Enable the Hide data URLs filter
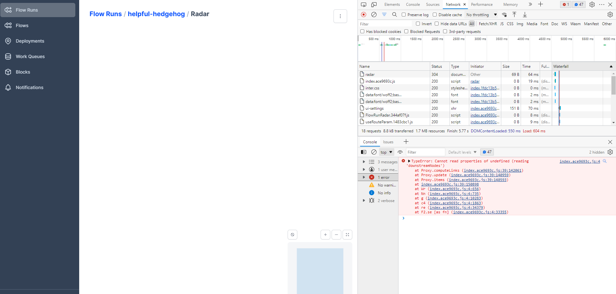This screenshot has height=294, width=616. tap(436, 24)
